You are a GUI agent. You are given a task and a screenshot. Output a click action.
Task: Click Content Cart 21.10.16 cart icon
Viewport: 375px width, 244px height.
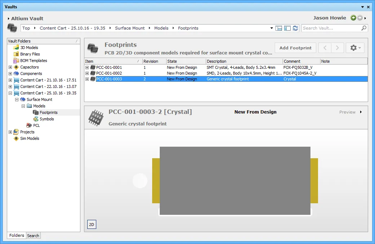(16, 80)
